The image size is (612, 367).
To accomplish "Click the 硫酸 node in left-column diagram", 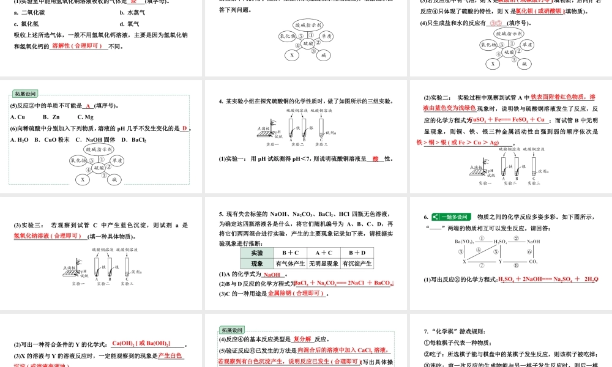I will (x=99, y=168).
